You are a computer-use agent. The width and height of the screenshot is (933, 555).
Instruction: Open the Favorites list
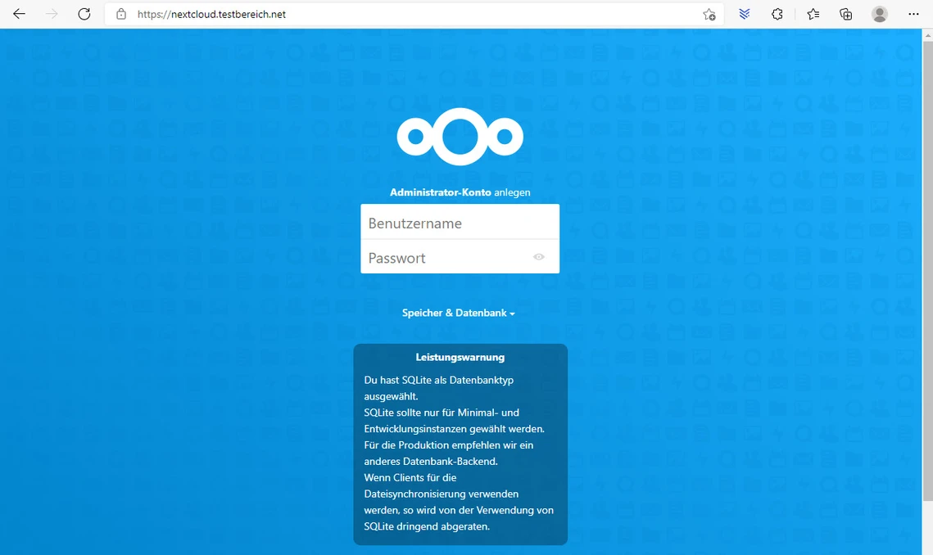(812, 14)
